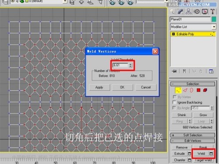
Task: Expand the Soft Selection rollout
Action: (x=193, y=135)
